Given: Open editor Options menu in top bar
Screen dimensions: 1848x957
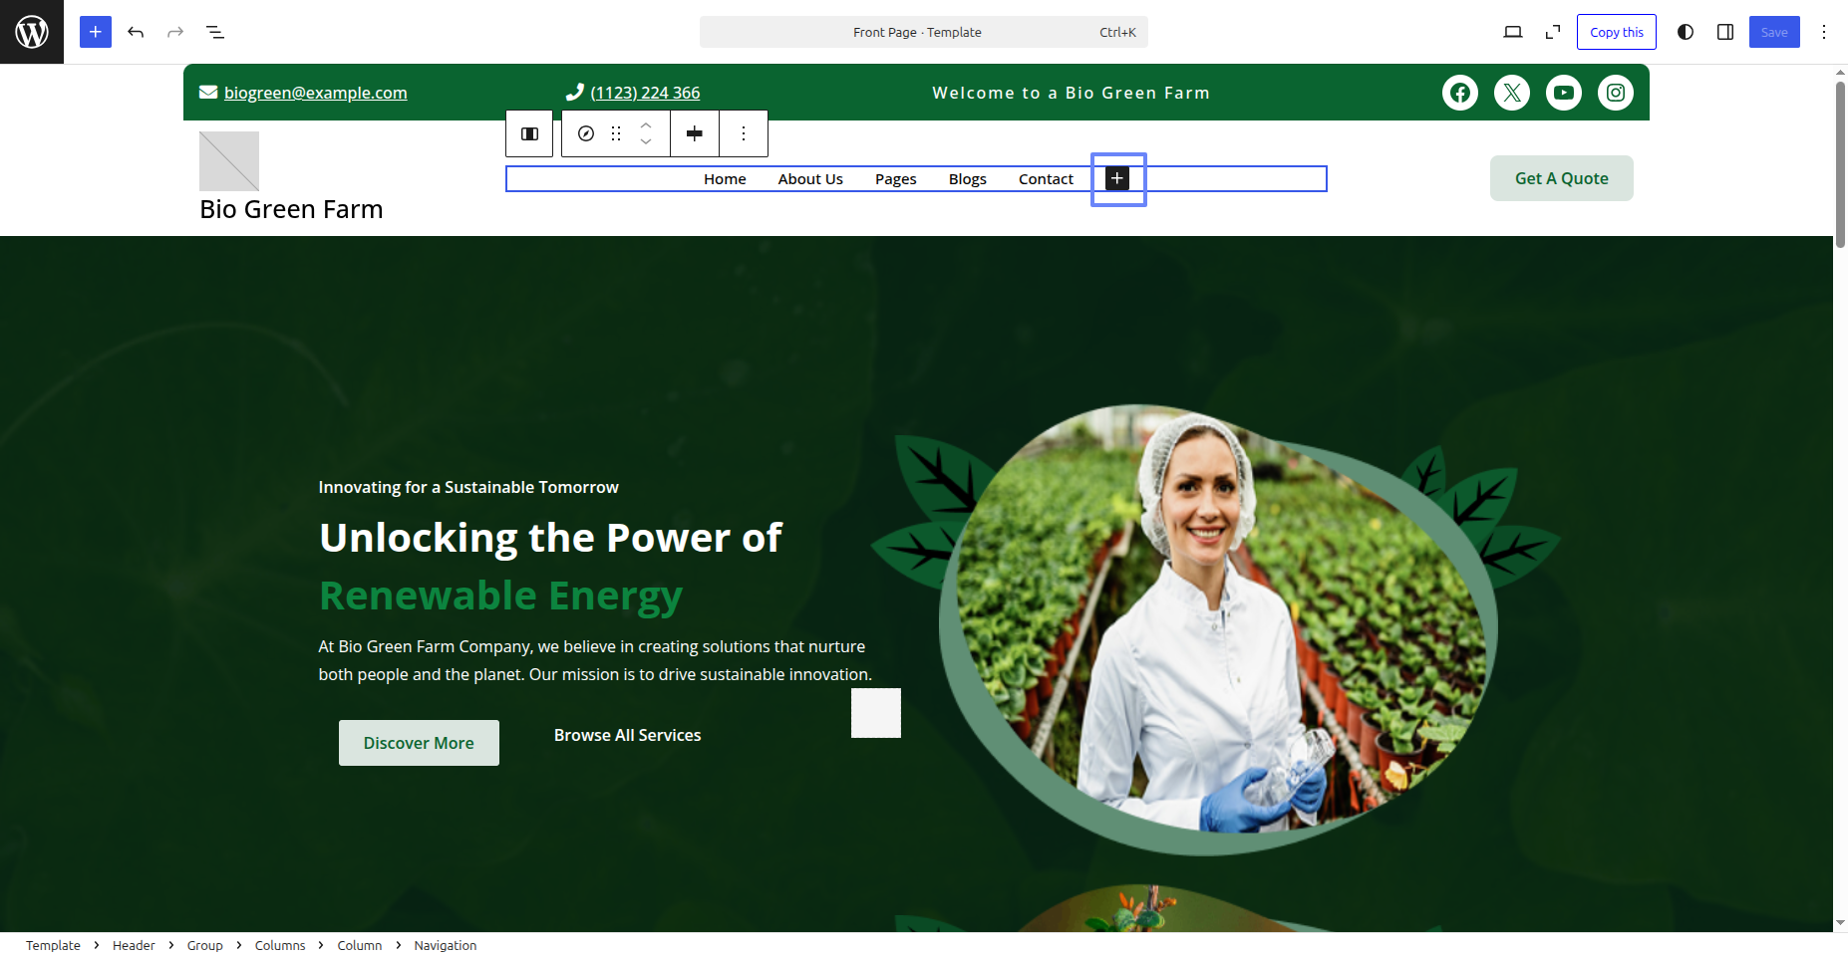Looking at the screenshot, I should pos(1824,32).
